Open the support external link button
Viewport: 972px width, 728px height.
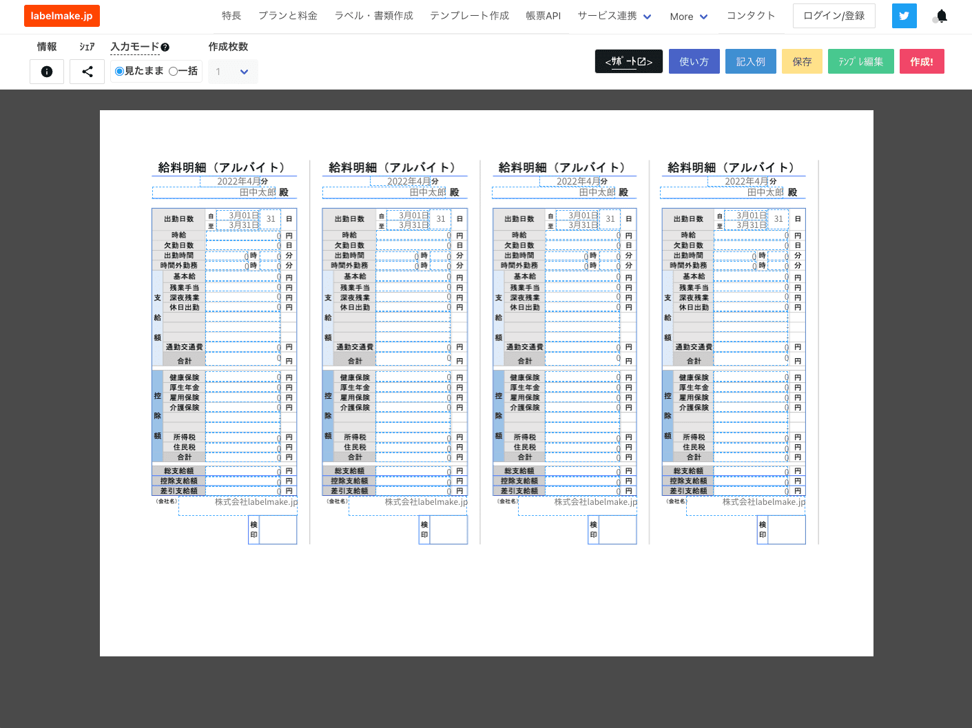628,61
